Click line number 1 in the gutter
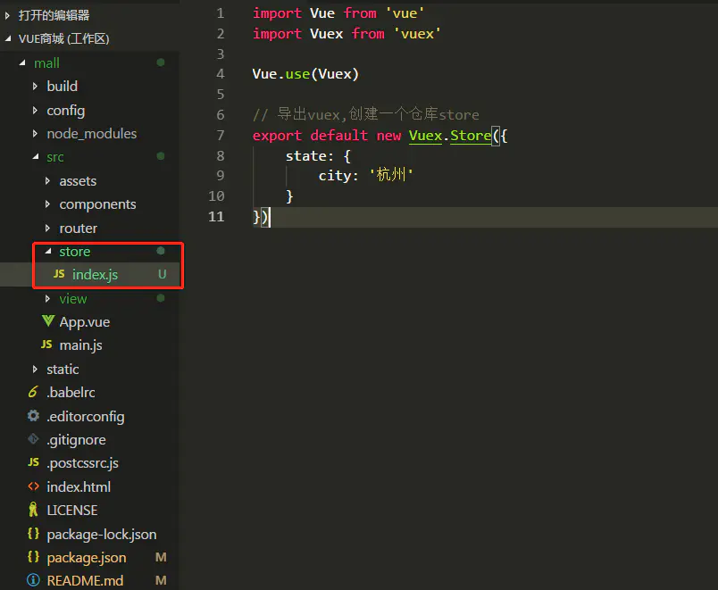Viewport: 718px width, 590px height. coord(221,13)
